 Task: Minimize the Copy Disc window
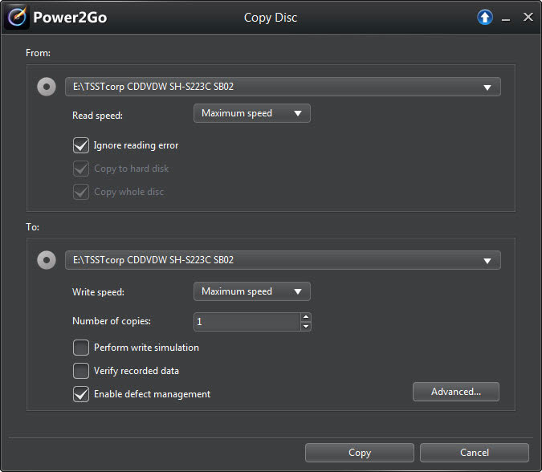(x=506, y=20)
